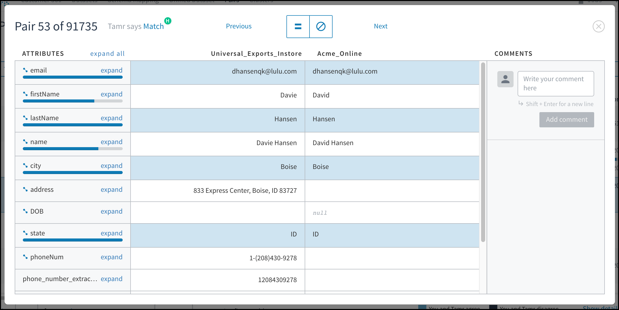Click the green H badge beside Match

pos(168,21)
